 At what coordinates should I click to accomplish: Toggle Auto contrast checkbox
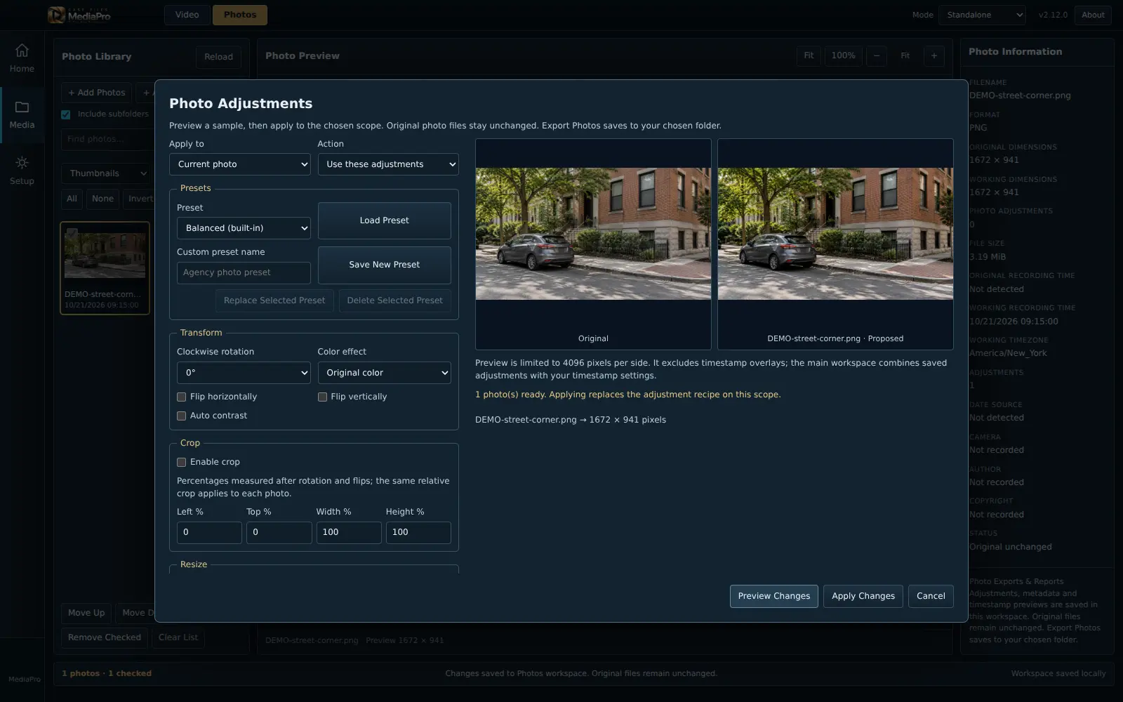click(181, 416)
